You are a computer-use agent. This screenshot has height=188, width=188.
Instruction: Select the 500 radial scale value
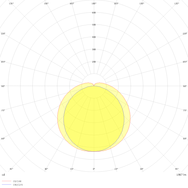[x=94, y=25]
